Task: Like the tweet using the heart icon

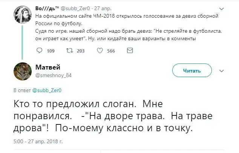Action: pyautogui.click(x=100, y=51)
